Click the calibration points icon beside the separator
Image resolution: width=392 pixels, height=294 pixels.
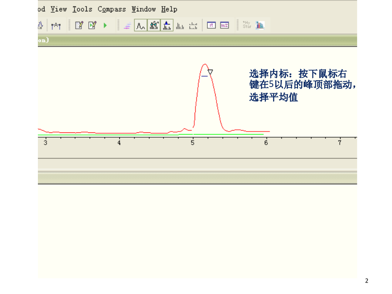coord(56,26)
